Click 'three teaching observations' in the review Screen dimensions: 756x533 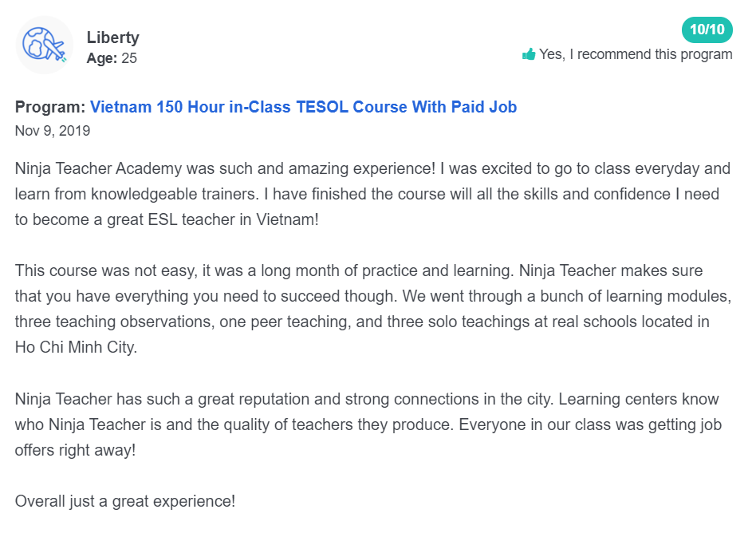click(114, 322)
